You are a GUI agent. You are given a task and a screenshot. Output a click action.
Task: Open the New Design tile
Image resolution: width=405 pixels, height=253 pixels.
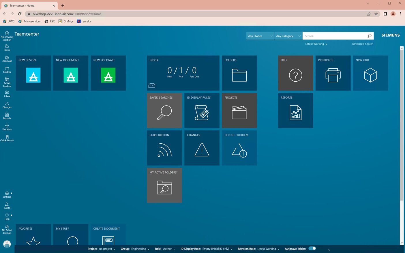33,73
